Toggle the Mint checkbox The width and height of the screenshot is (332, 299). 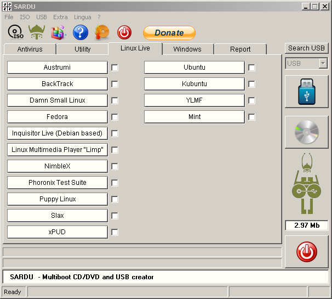coord(251,117)
